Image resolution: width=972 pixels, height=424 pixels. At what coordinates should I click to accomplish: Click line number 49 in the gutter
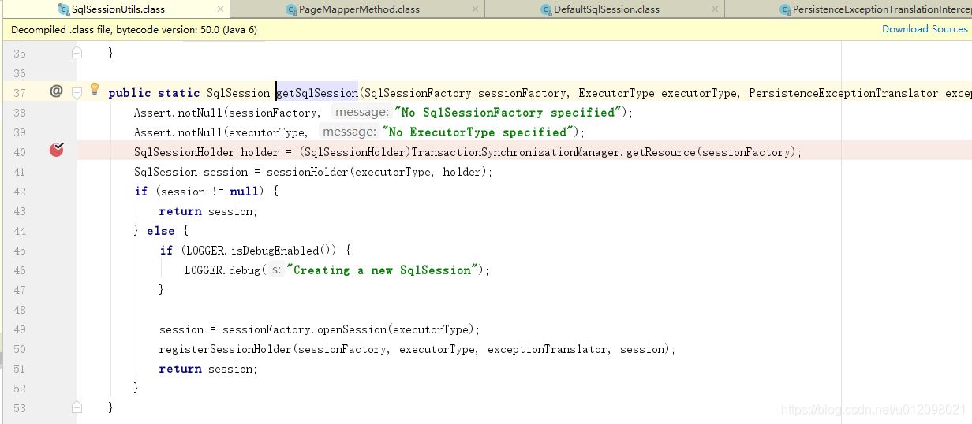point(20,329)
